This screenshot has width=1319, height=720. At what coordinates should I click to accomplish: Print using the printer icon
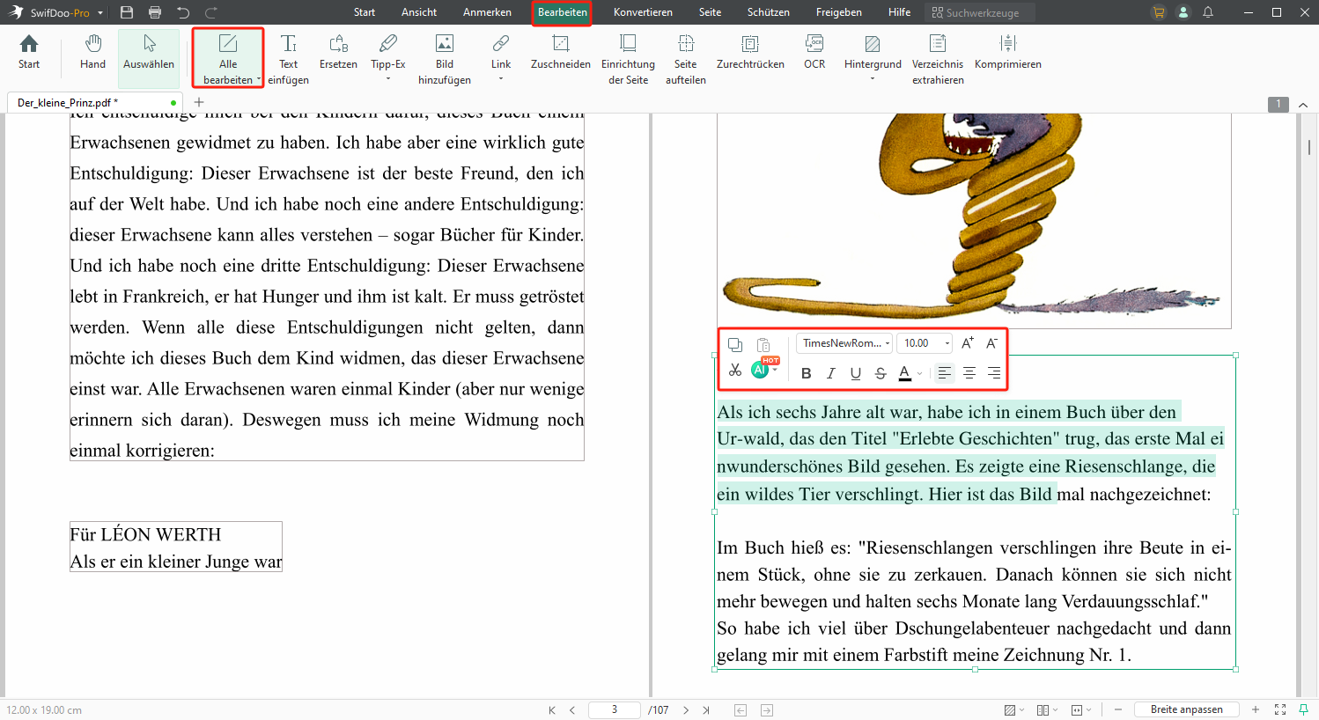tap(155, 12)
